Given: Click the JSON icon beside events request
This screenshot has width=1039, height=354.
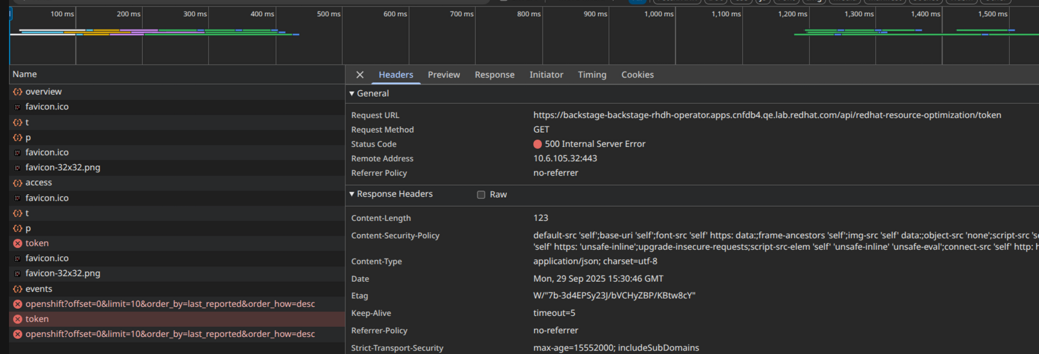Looking at the screenshot, I should pos(17,289).
